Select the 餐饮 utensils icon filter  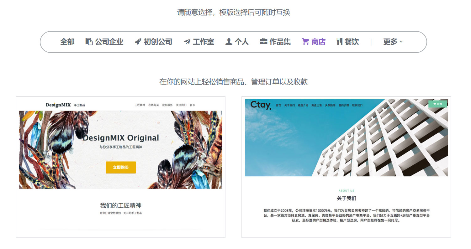coord(340,41)
